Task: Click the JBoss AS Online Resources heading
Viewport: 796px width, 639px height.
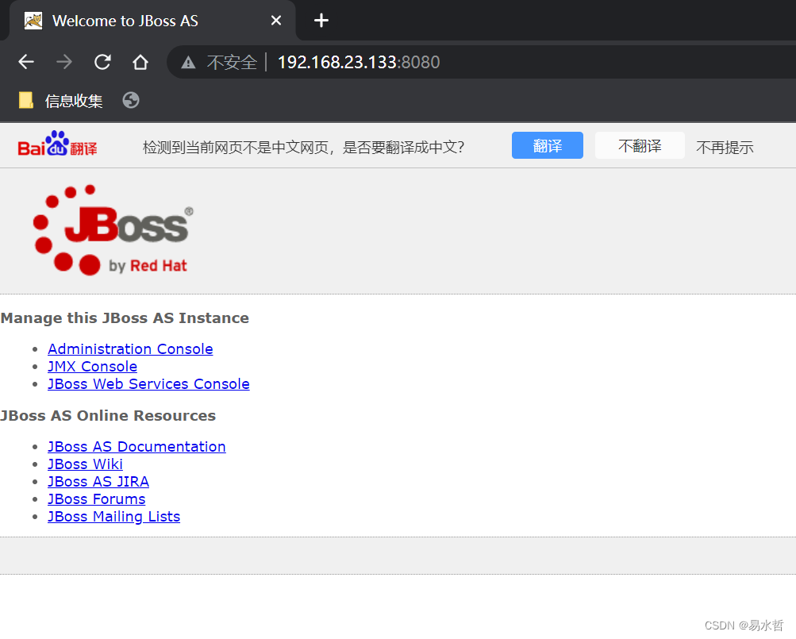Action: coord(108,415)
